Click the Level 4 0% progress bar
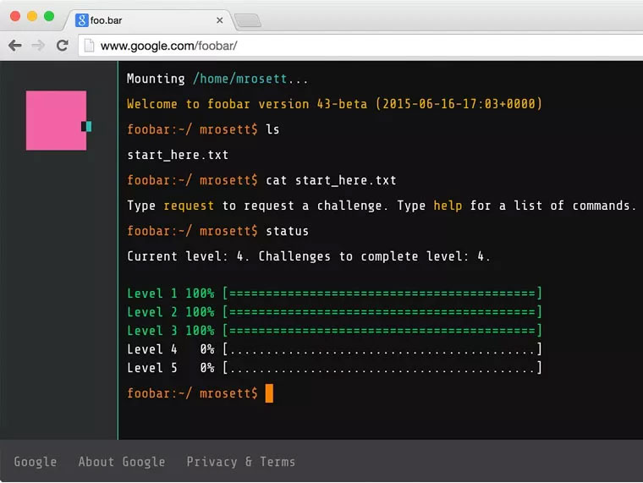Viewport: 643px width, 483px height. pyautogui.click(x=382, y=349)
